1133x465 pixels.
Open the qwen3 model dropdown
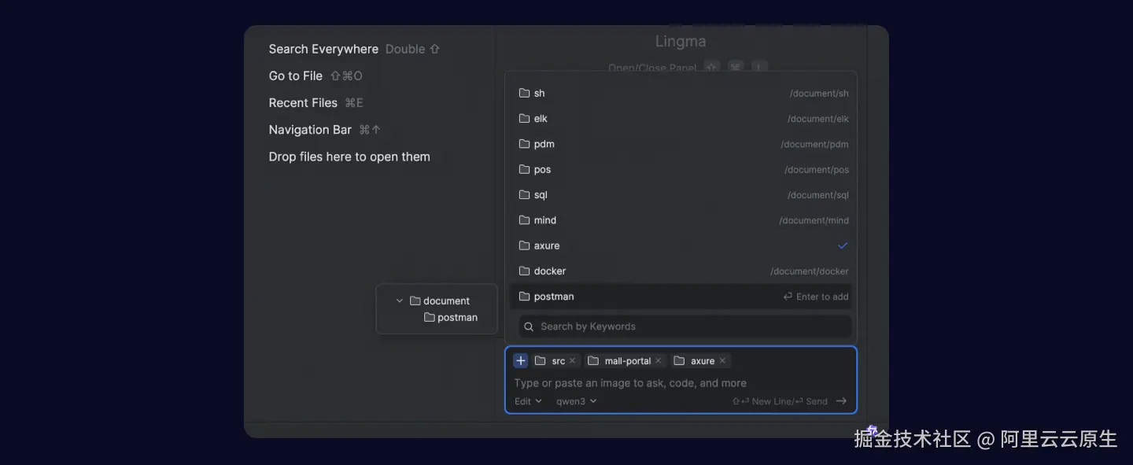coord(576,401)
